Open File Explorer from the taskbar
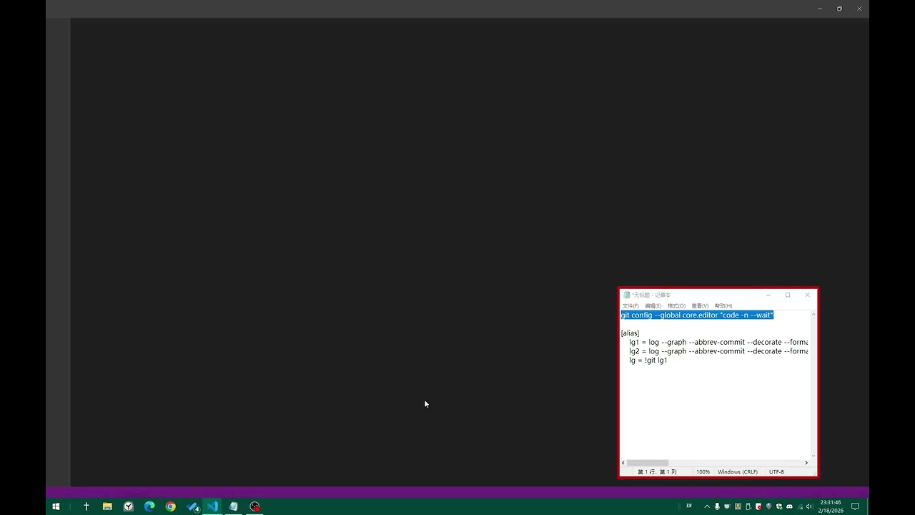Viewport: 915px width, 515px height. tap(107, 506)
